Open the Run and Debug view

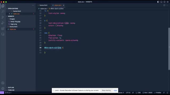[3, 23]
